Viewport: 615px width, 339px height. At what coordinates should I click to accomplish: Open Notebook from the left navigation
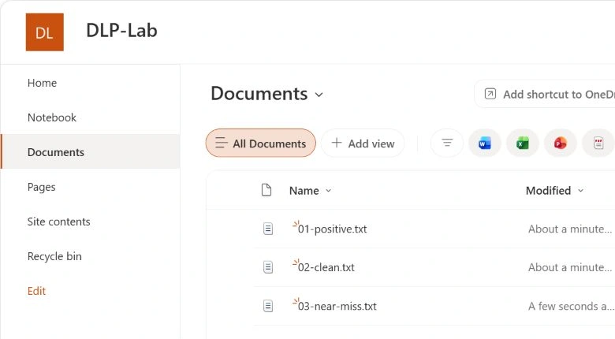(x=52, y=117)
